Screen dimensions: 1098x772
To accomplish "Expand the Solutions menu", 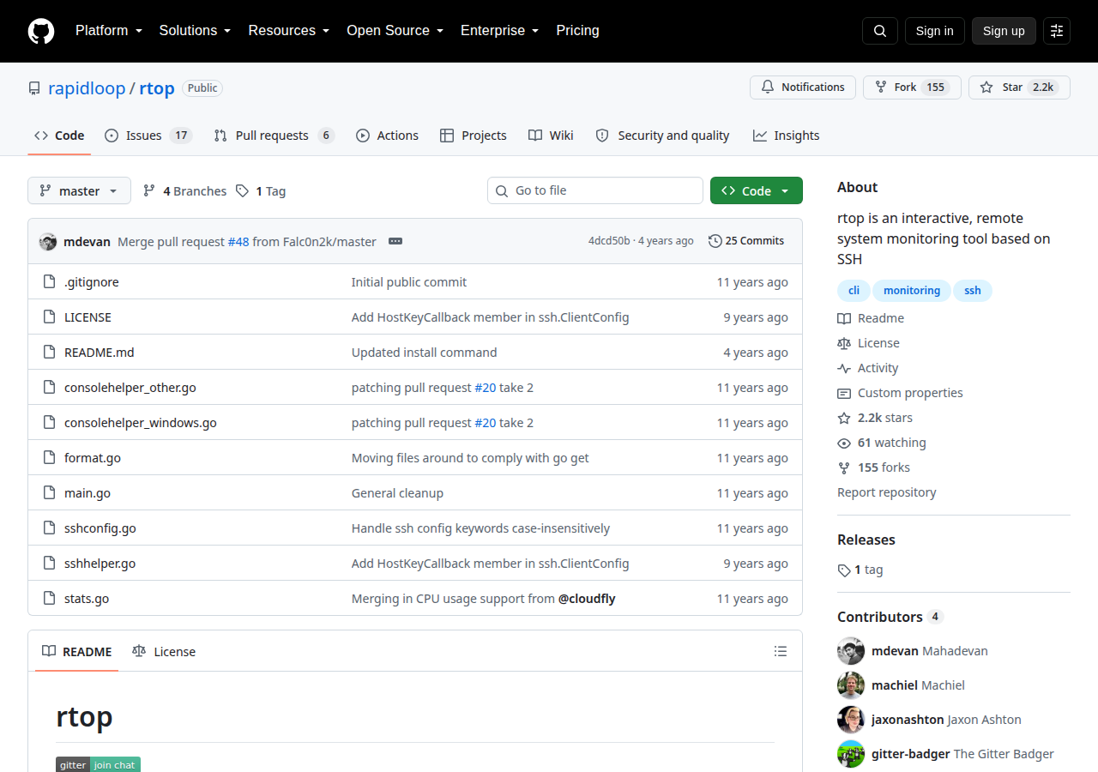I will (196, 31).
